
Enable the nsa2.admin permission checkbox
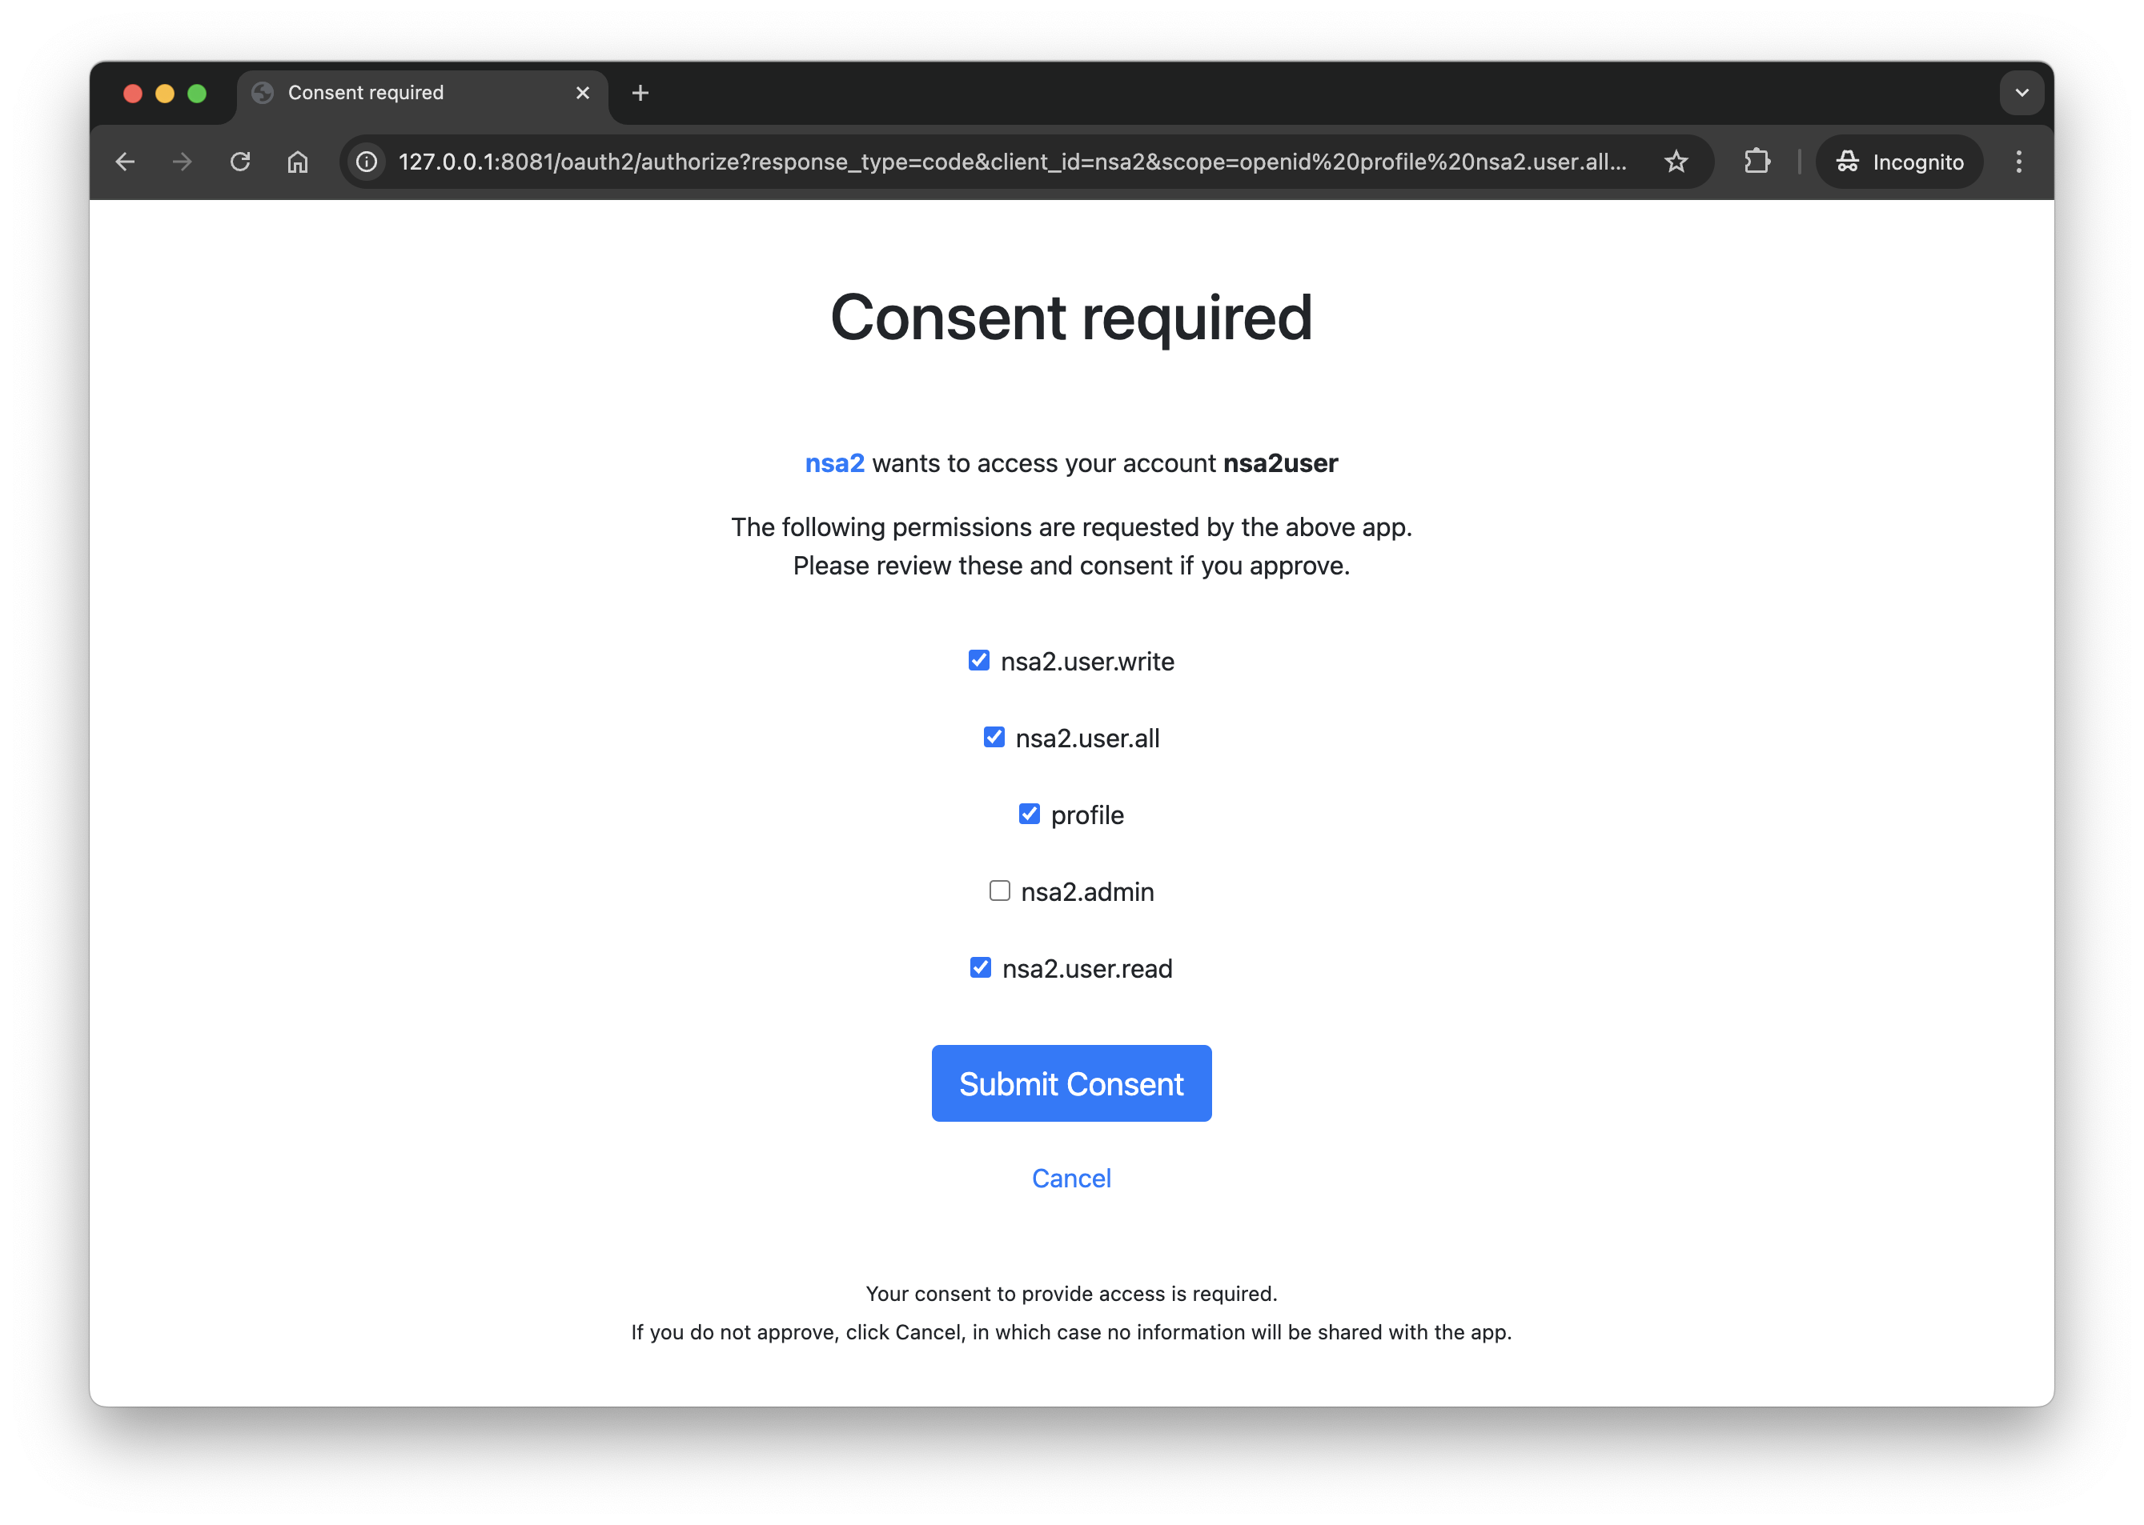1000,891
